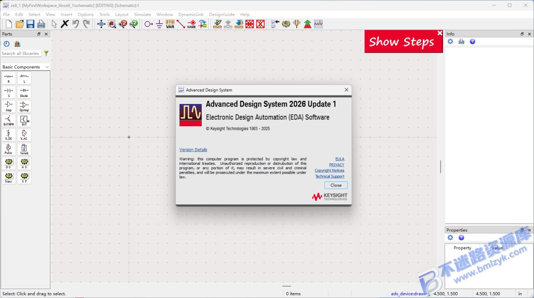Close the Parts panel
The height and width of the screenshot is (298, 534).
[46, 34]
